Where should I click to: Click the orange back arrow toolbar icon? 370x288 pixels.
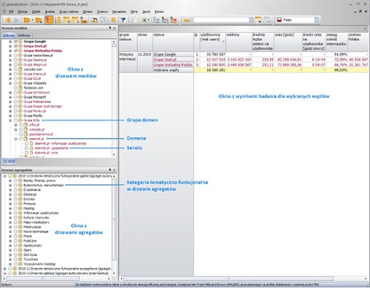pos(8,20)
